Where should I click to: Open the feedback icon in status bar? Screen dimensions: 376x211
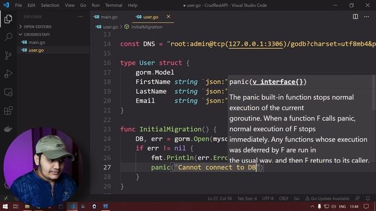click(x=357, y=198)
